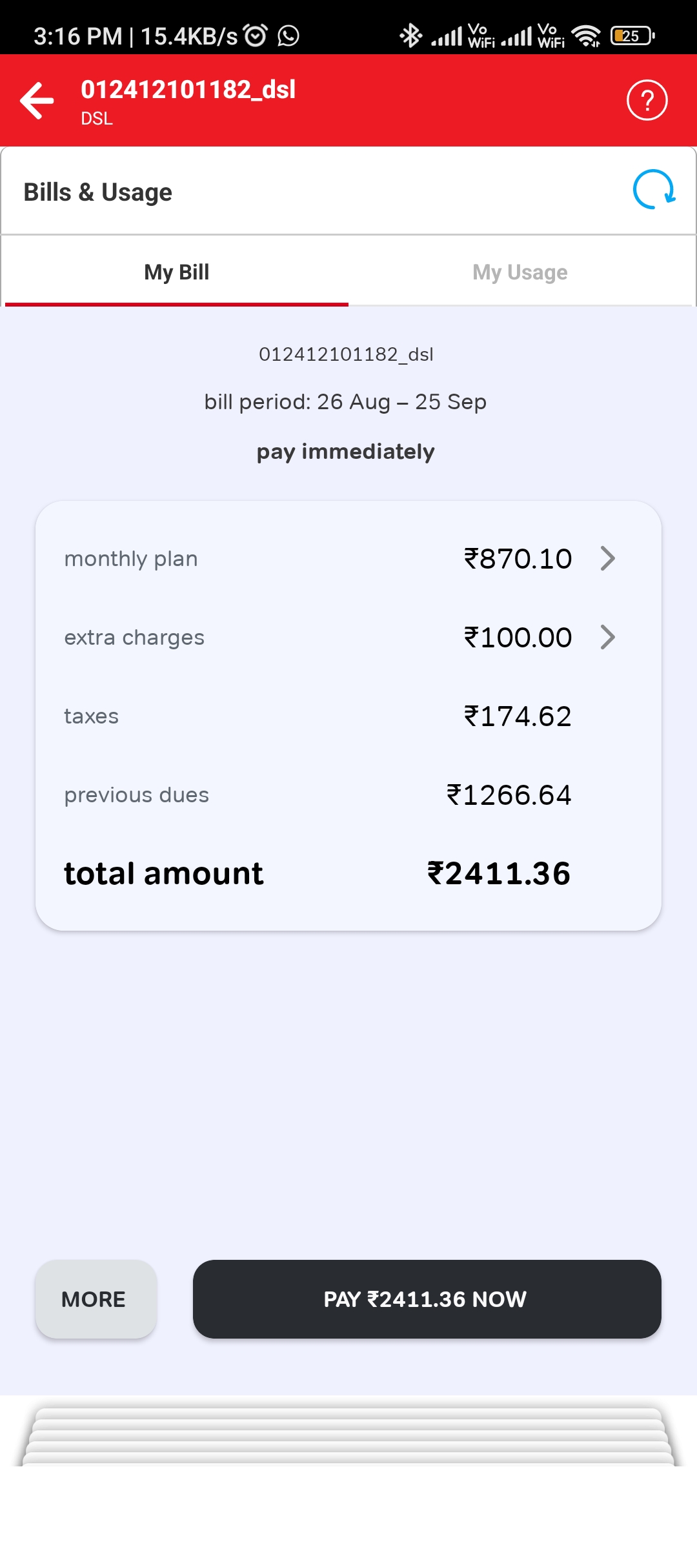
Task: Switch to the My Usage tab
Action: coord(520,272)
